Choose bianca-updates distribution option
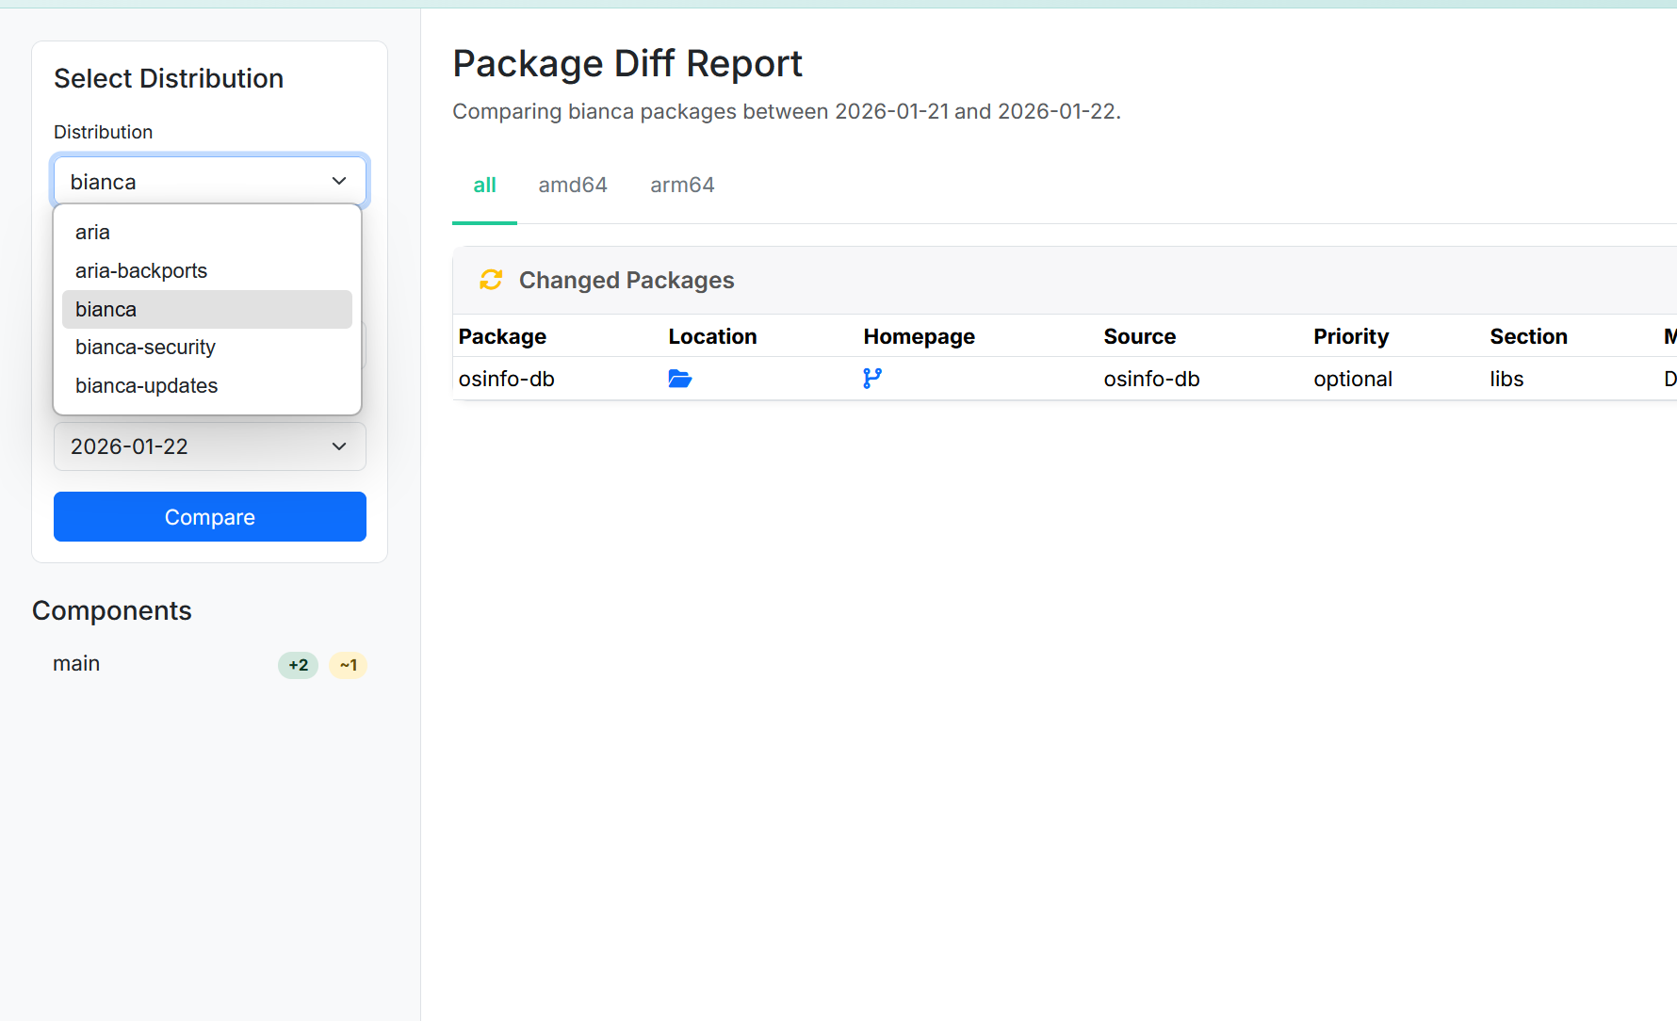 pyautogui.click(x=146, y=386)
